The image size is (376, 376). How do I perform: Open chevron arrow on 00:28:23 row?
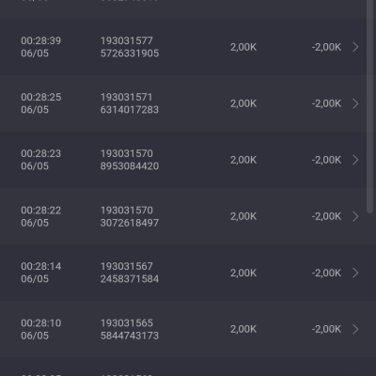click(355, 160)
